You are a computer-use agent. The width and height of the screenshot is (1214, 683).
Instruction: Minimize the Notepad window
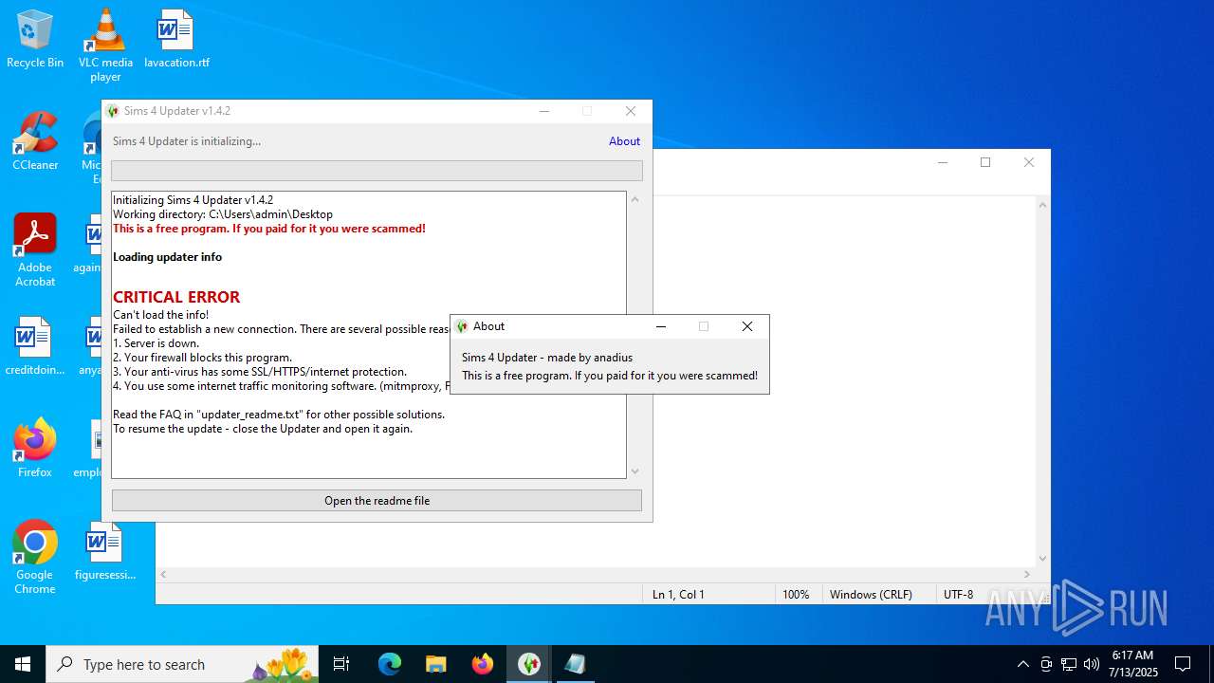[x=943, y=162]
